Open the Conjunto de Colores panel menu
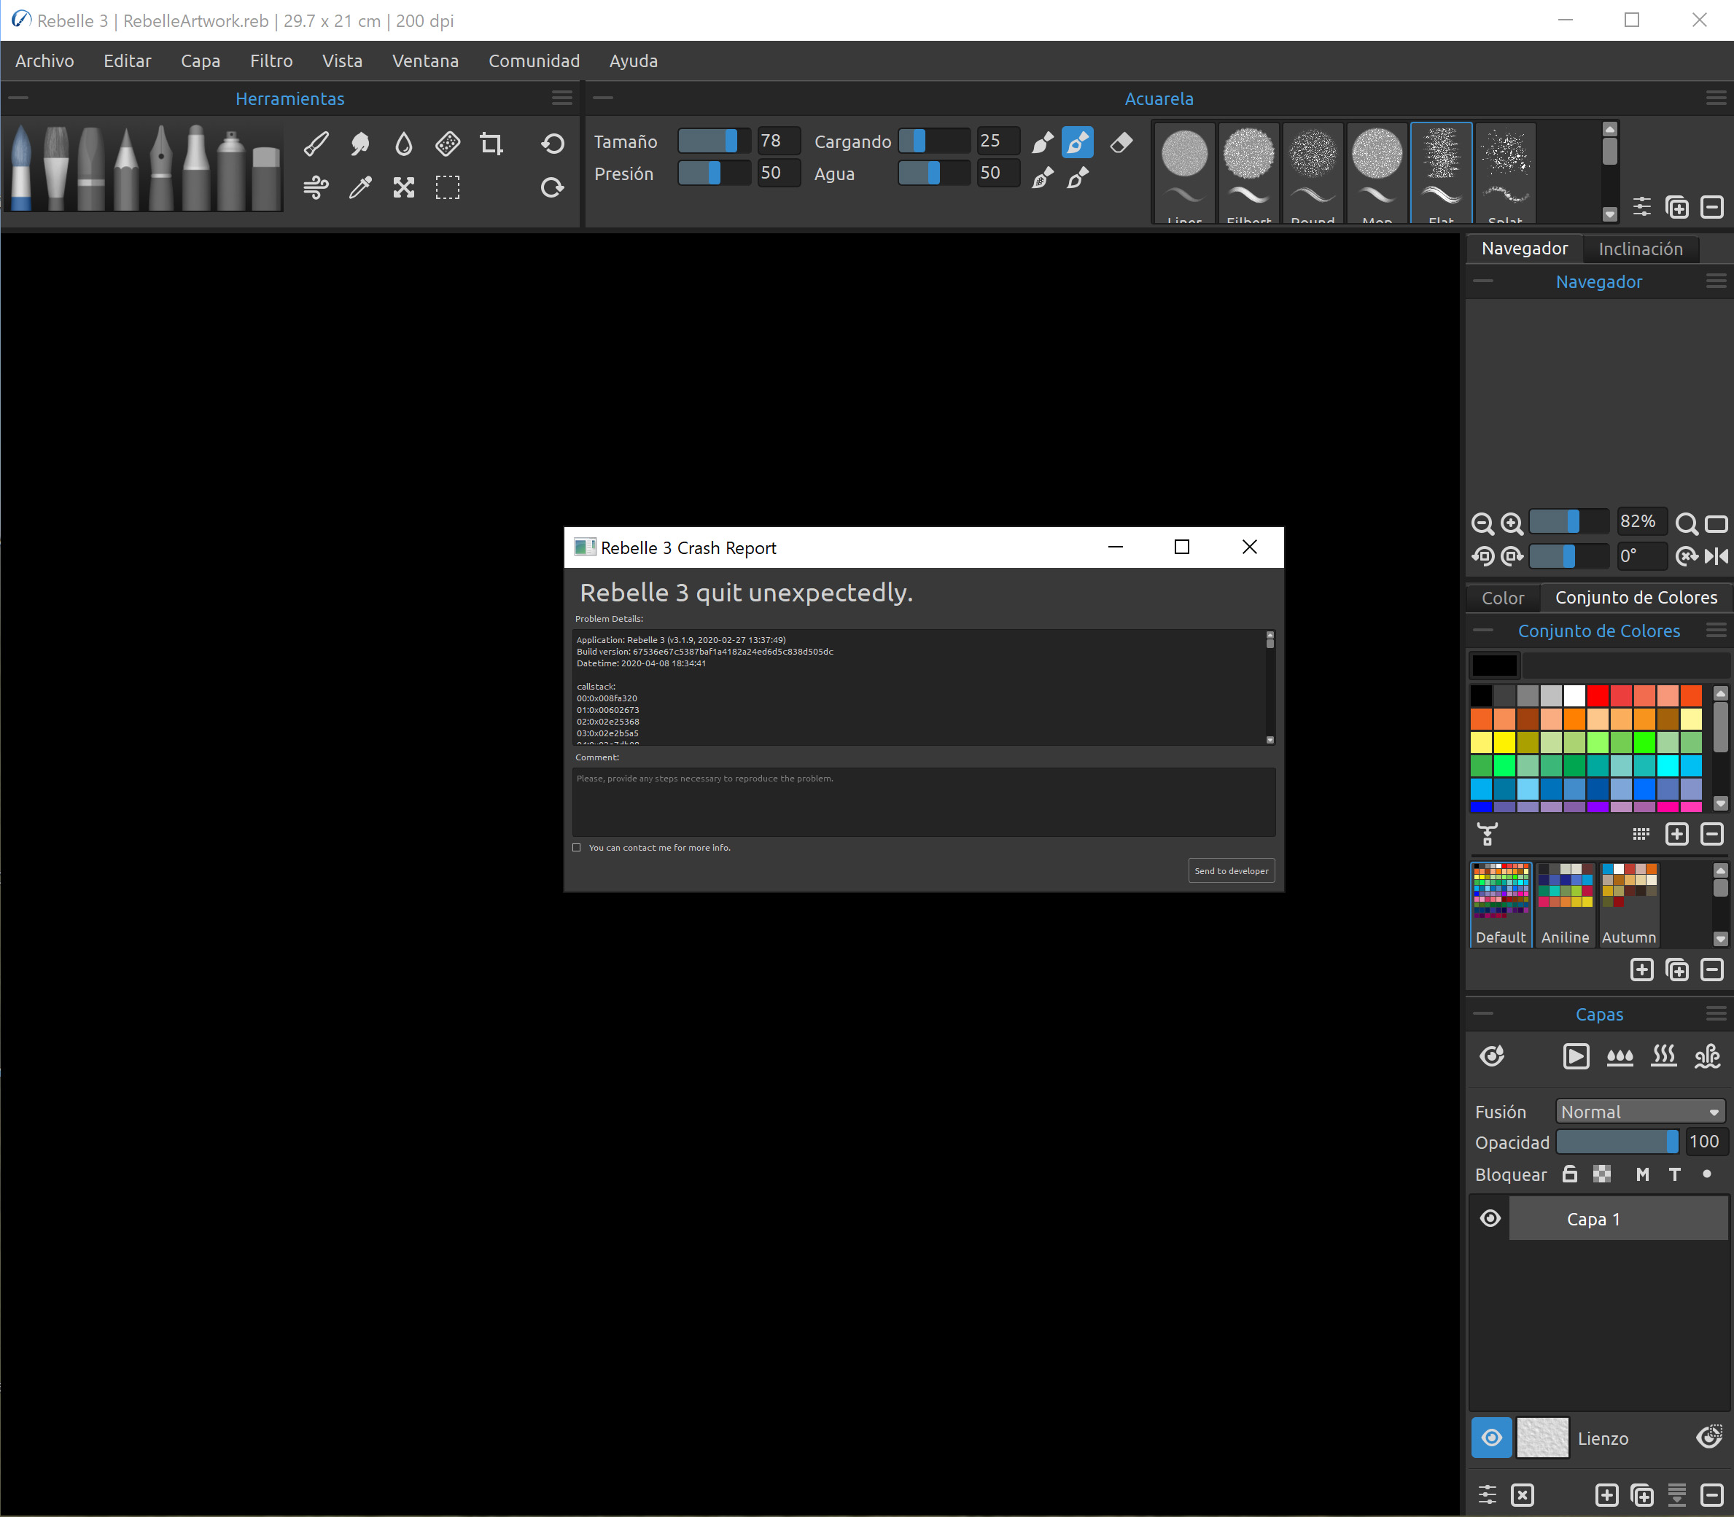1734x1517 pixels. 1716,630
